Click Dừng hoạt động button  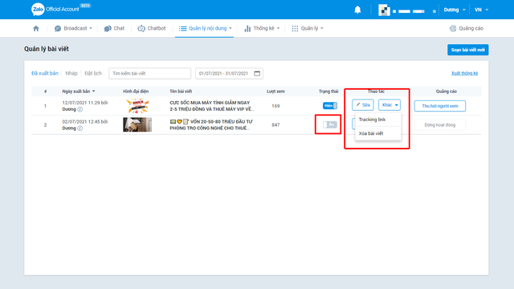point(439,125)
